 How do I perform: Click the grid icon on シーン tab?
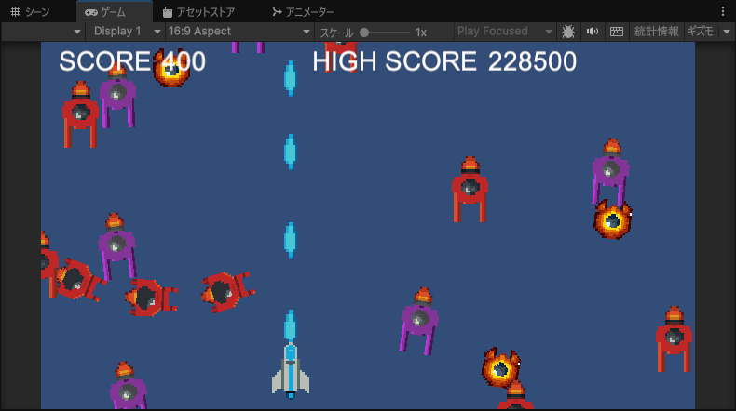coord(15,12)
